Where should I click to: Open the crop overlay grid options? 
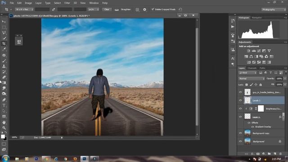pos(137,9)
